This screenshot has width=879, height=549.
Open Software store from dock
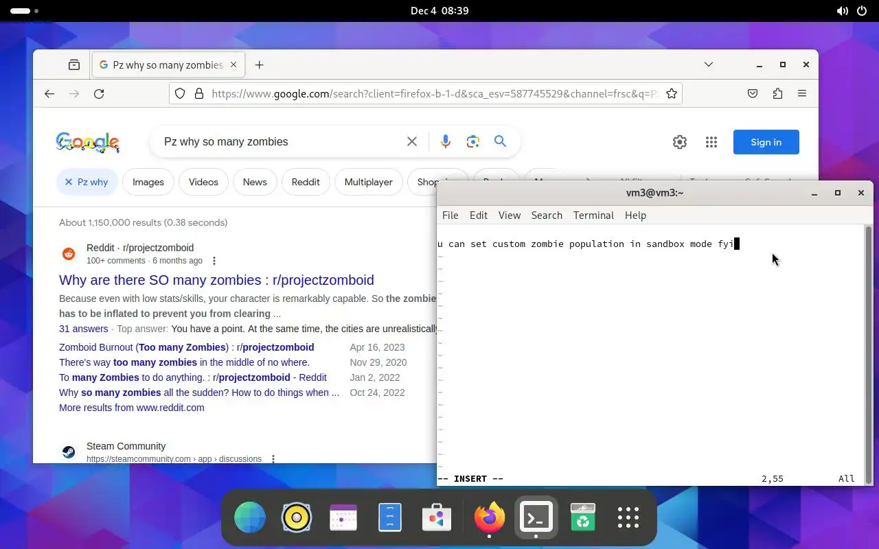437,517
